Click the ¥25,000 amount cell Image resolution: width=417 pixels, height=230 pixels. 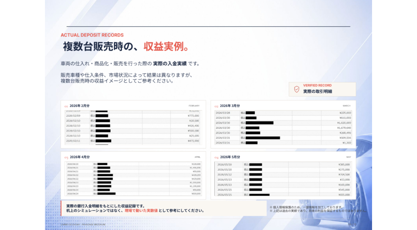194,136
